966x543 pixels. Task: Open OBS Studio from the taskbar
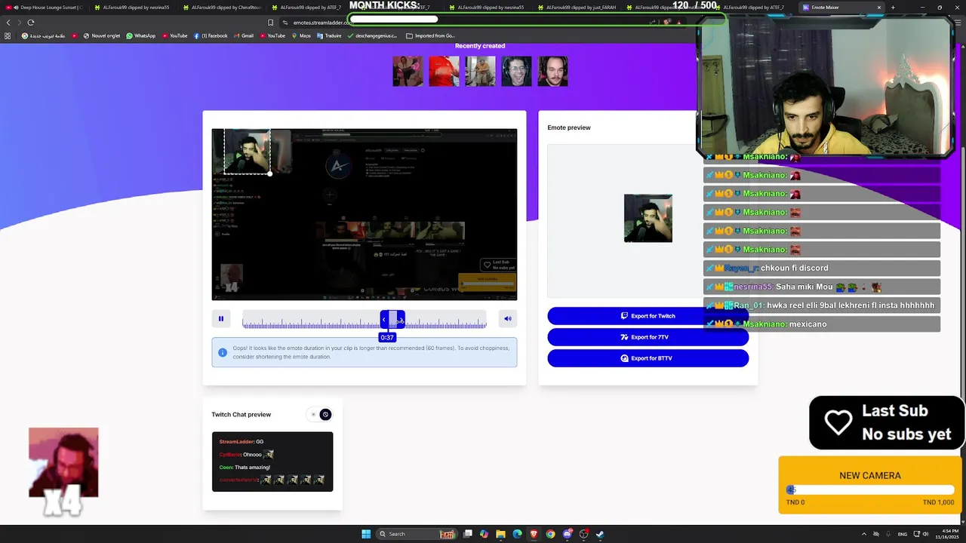tap(583, 534)
